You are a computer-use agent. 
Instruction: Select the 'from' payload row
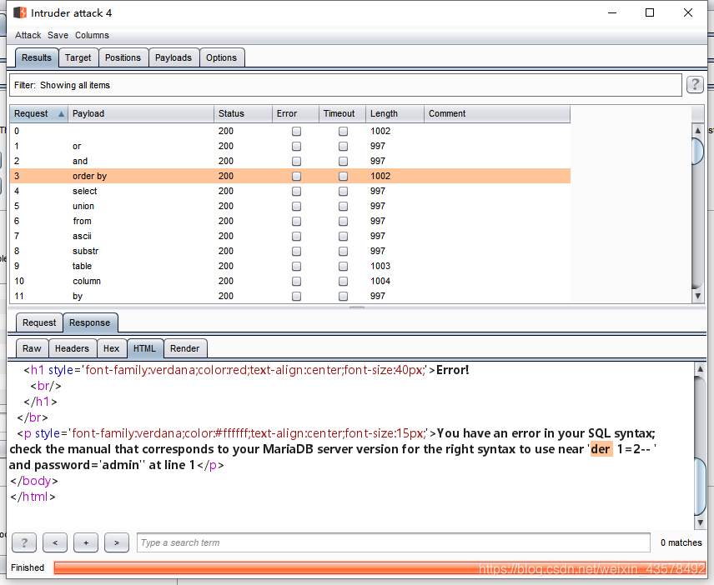[x=290, y=221]
